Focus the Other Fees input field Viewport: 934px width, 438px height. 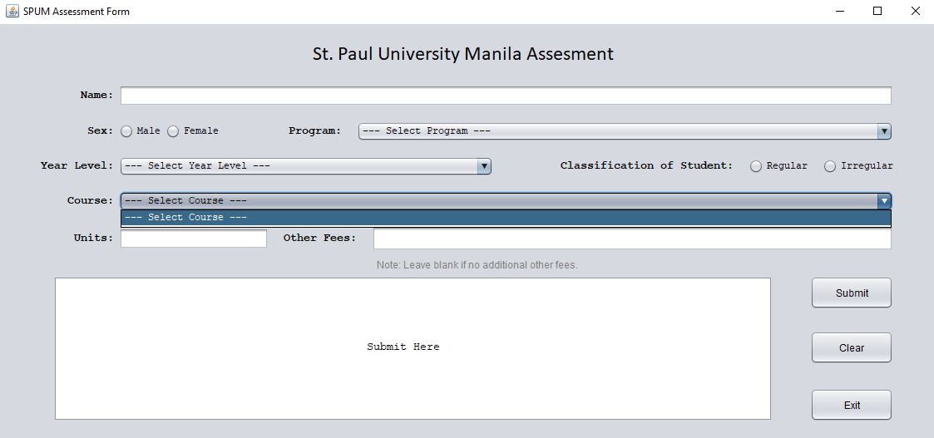632,239
